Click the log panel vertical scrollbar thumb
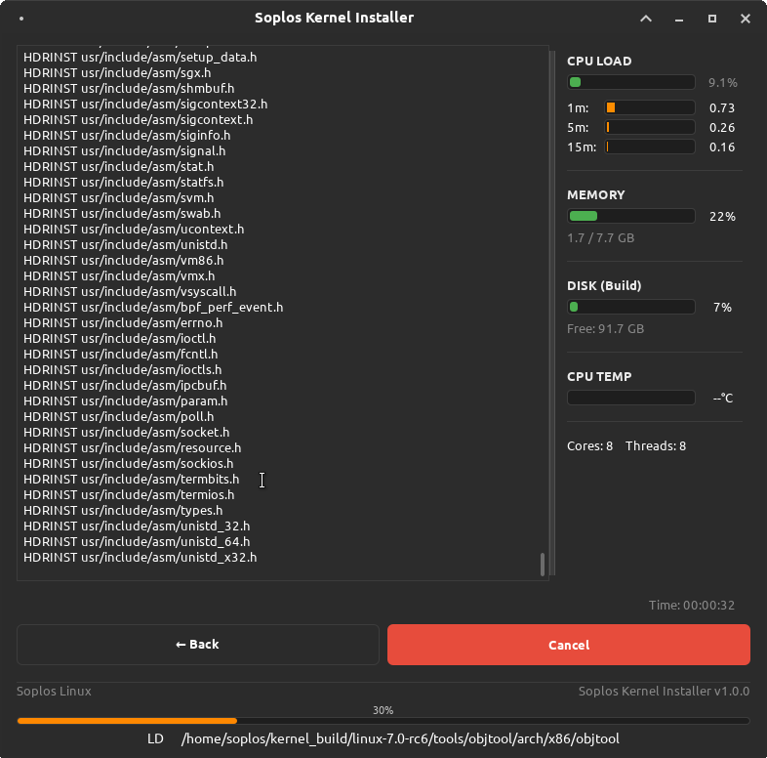 click(542, 564)
